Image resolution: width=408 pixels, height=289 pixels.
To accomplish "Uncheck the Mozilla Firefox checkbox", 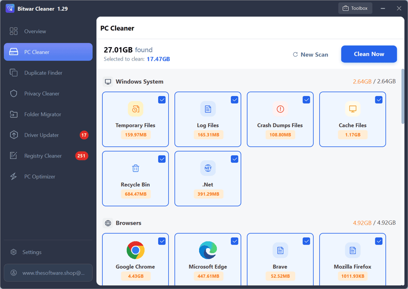I will pyautogui.click(x=379, y=241).
